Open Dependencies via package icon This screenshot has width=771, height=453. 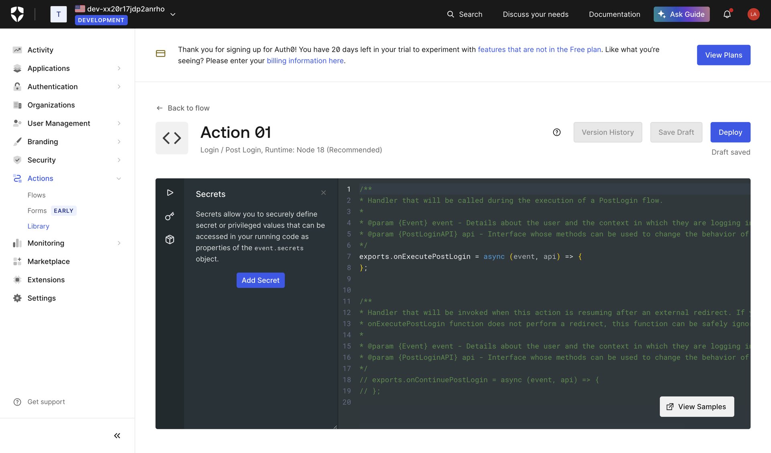click(169, 239)
